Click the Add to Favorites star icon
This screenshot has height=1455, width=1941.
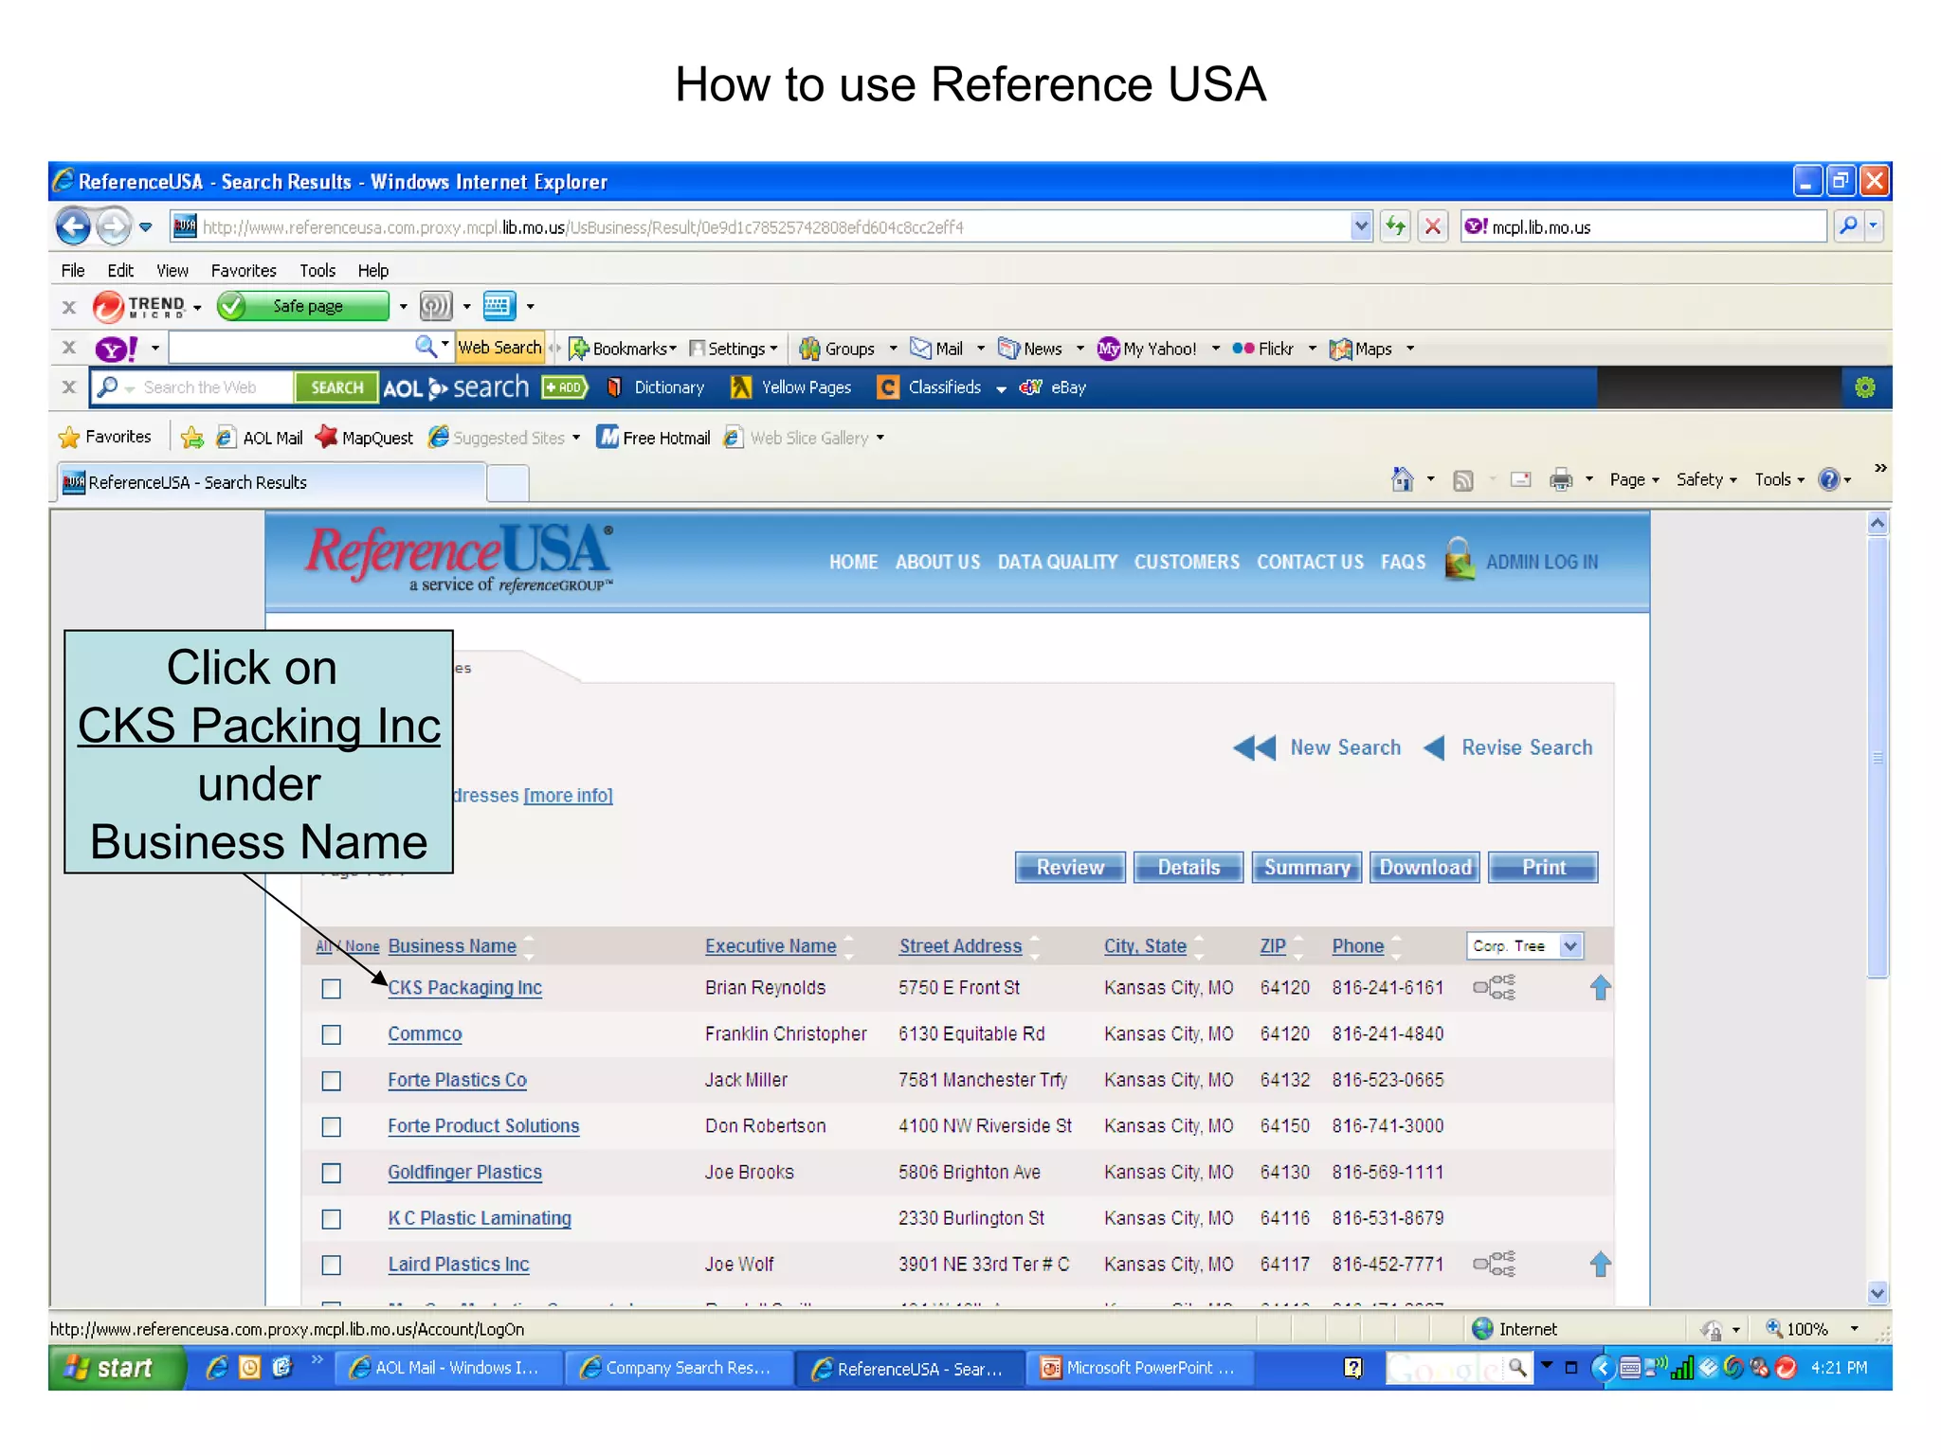pyautogui.click(x=192, y=438)
